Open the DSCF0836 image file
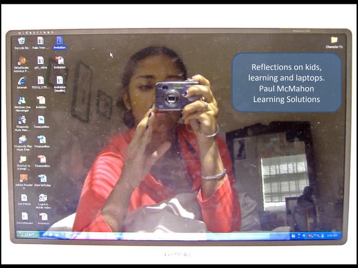 tap(23, 198)
